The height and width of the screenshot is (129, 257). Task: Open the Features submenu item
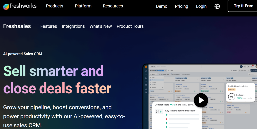pos(49,26)
